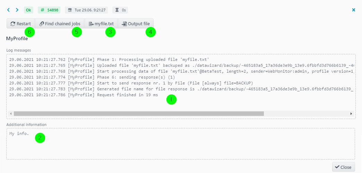Close the job details dialog

pyautogui.click(x=344, y=167)
